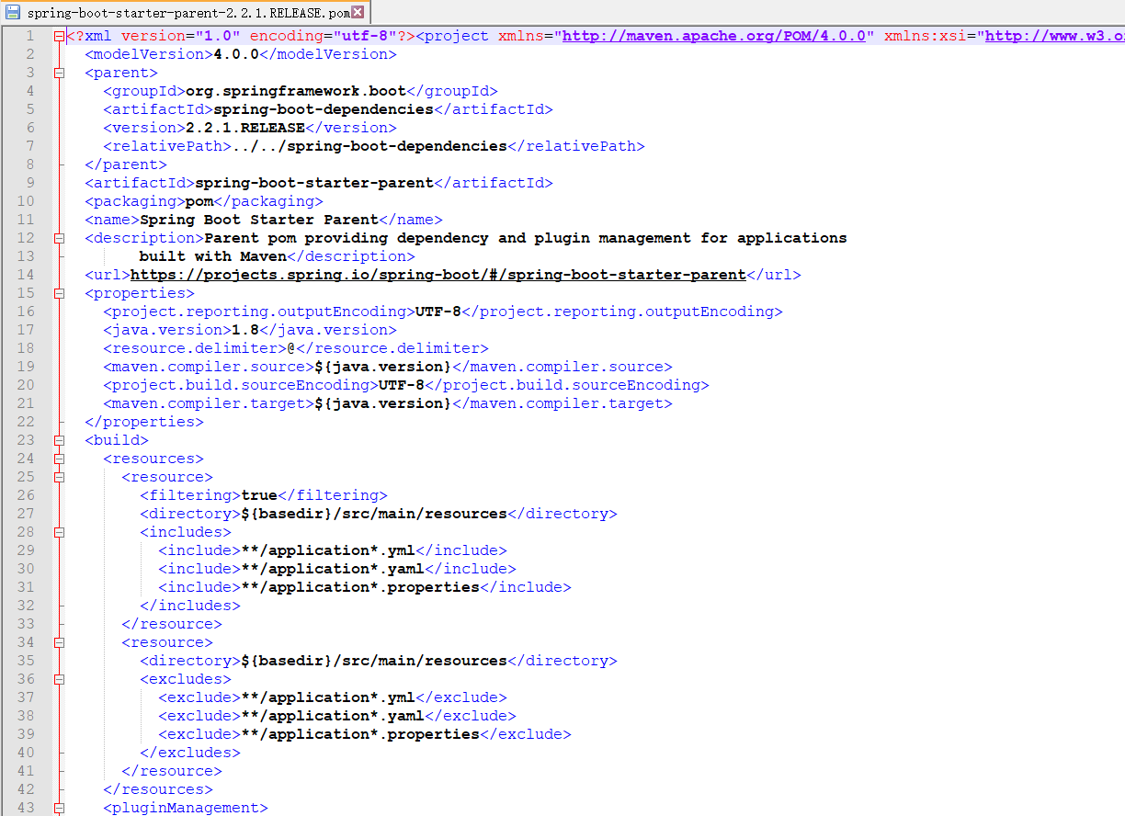Click line number 33 in the margin

pos(26,624)
